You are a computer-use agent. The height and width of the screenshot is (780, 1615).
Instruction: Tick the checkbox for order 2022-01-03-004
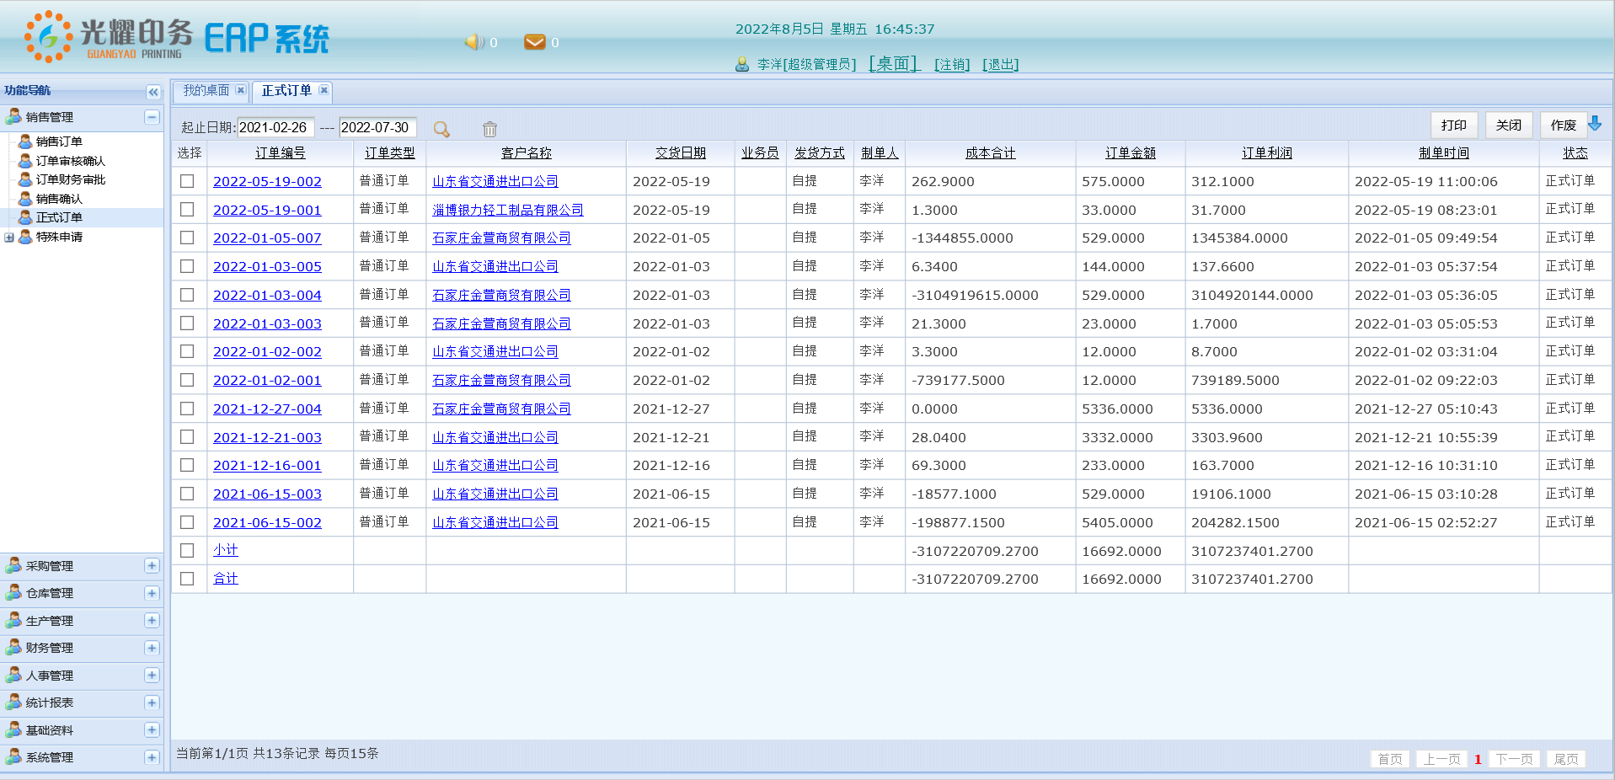tap(187, 295)
